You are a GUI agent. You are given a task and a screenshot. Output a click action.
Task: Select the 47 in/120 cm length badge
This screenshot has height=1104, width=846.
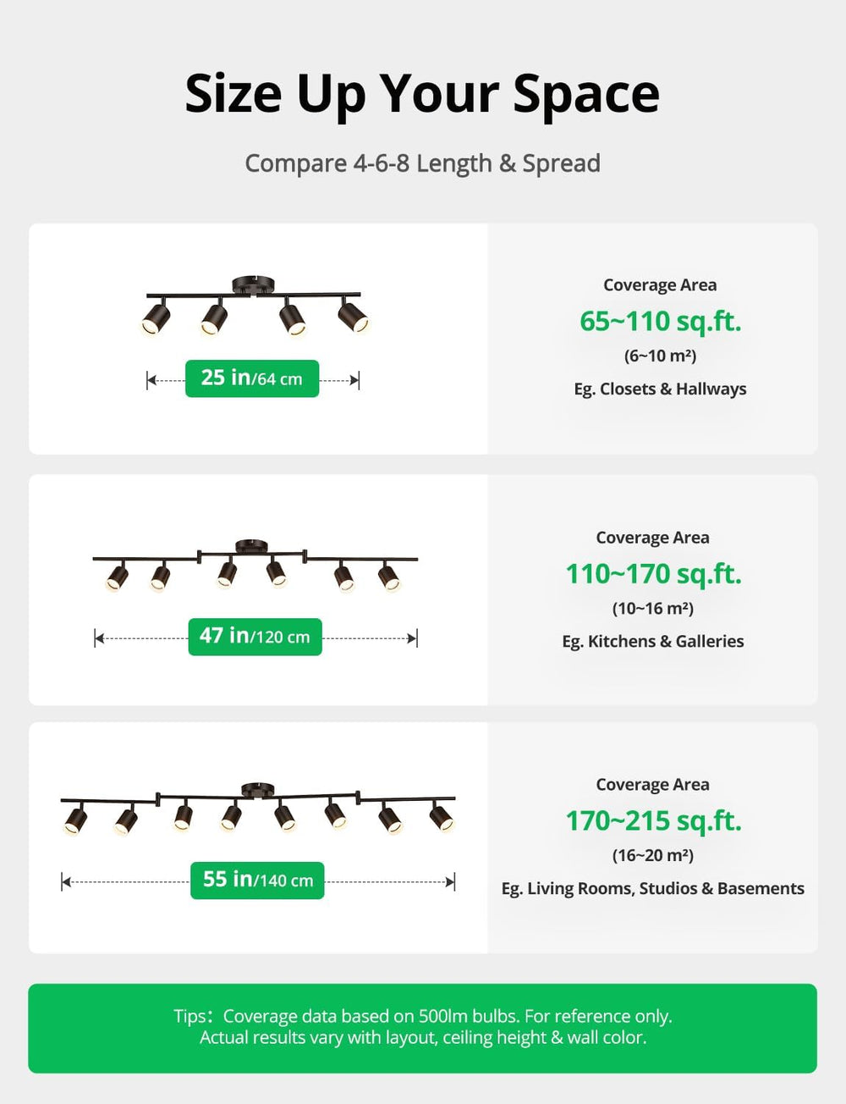[x=255, y=637]
